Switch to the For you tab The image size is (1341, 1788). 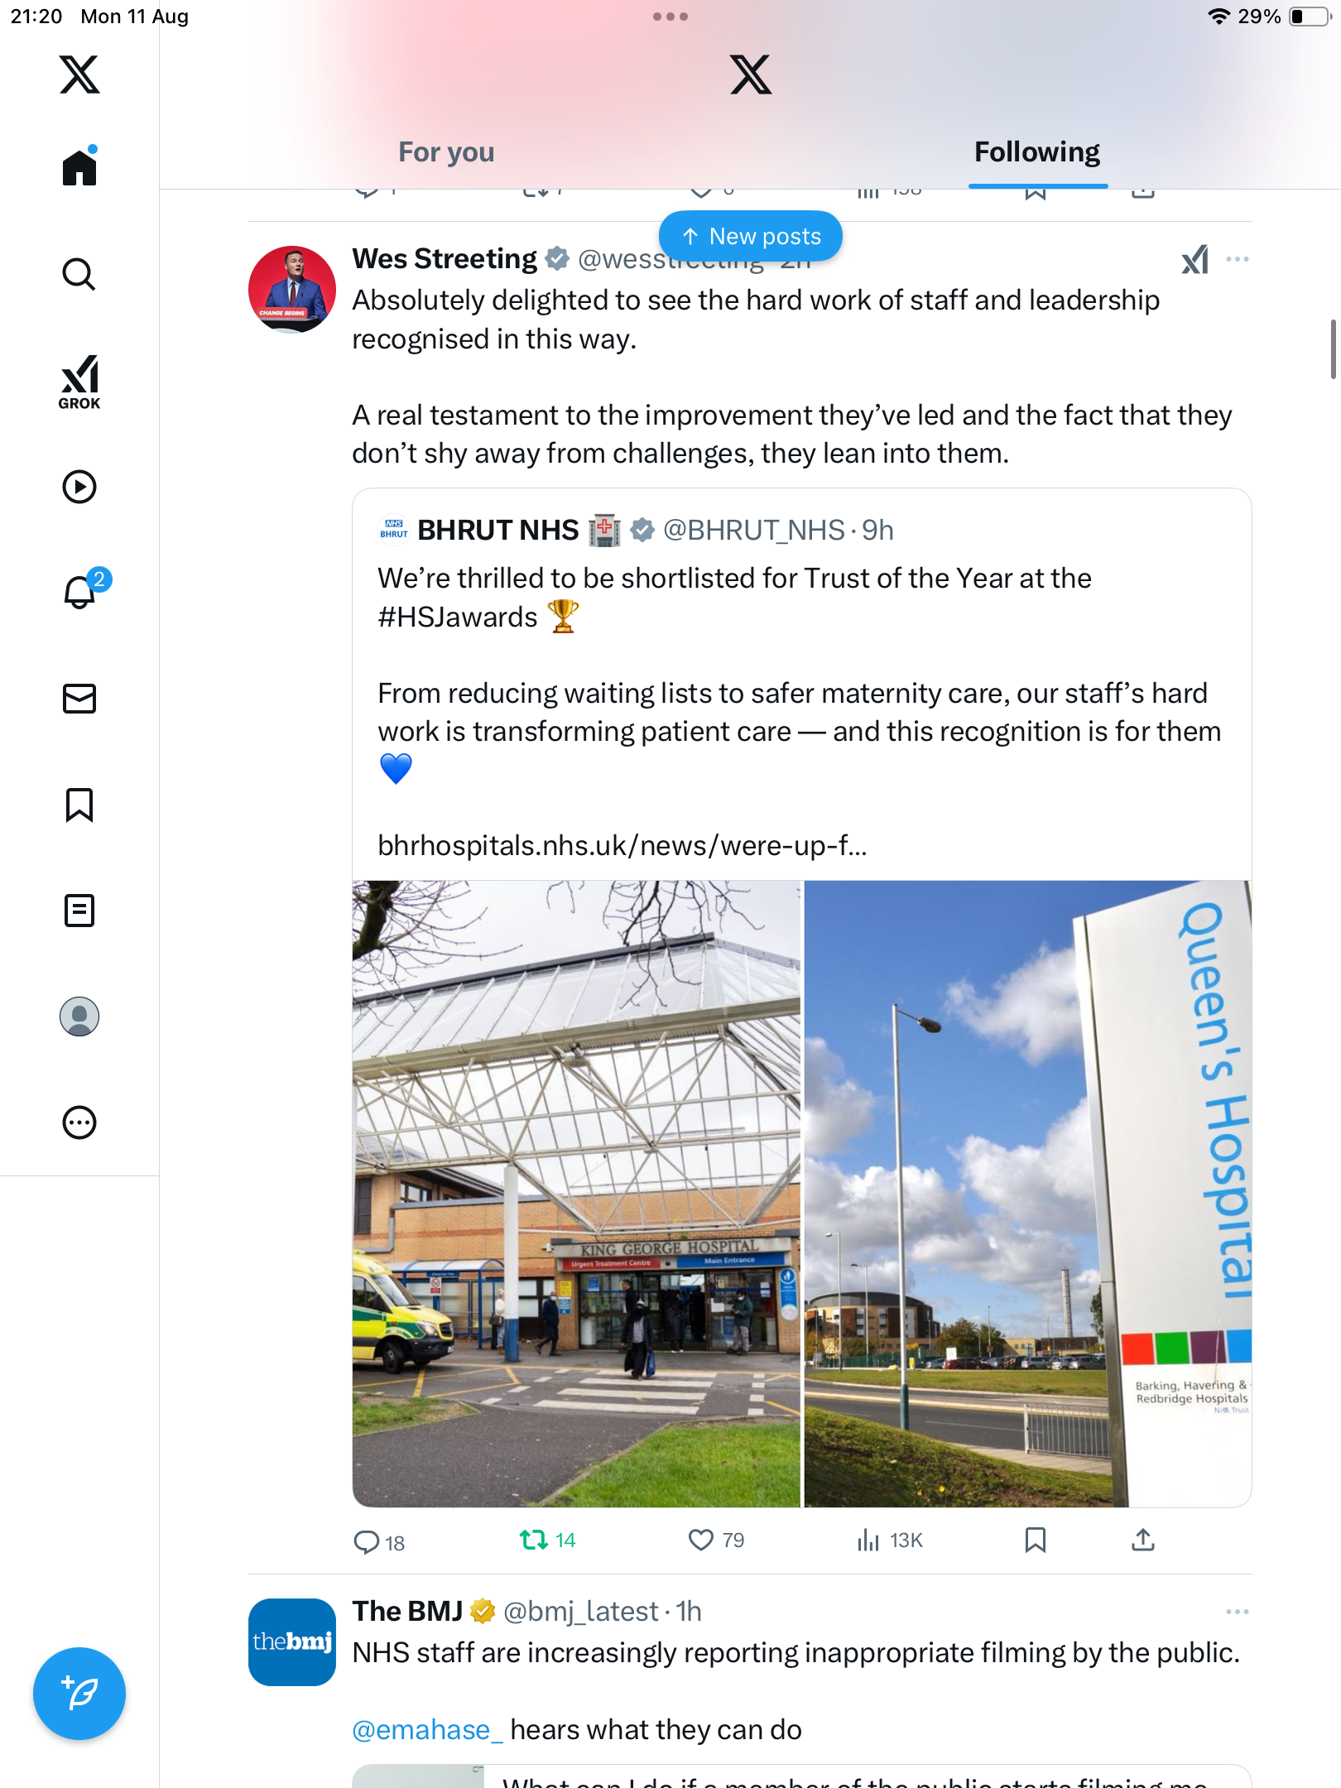point(446,152)
